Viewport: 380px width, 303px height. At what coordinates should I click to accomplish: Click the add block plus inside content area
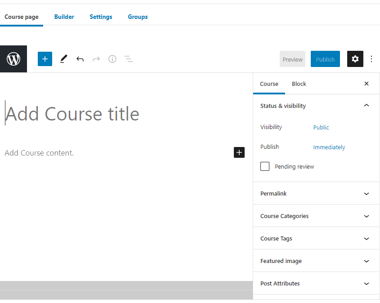tap(239, 152)
